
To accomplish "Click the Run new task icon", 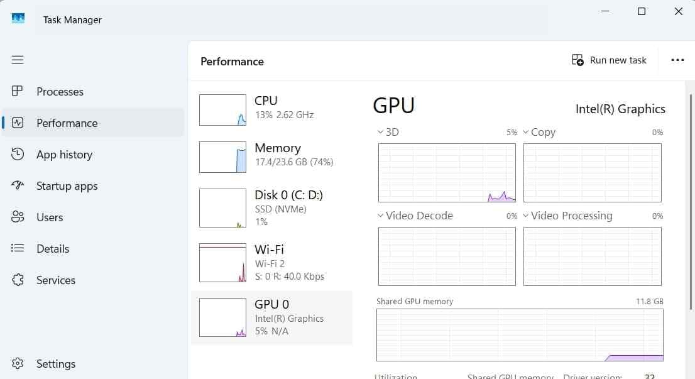I will point(577,60).
